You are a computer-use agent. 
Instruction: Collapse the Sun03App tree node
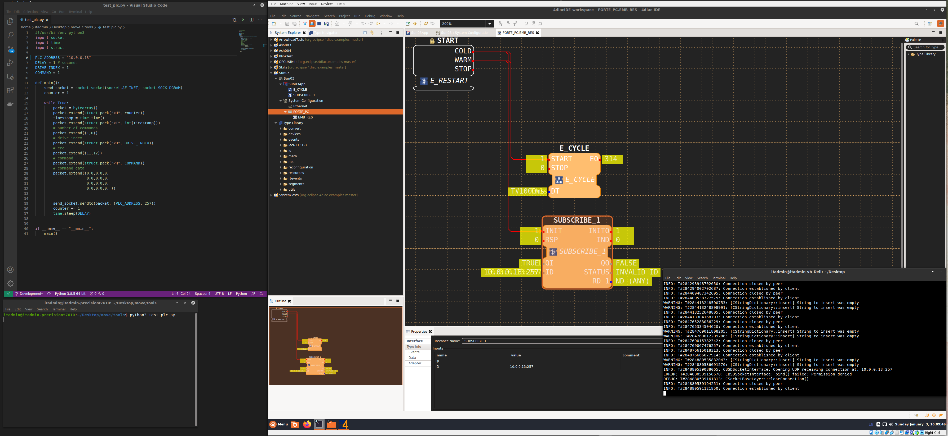281,84
